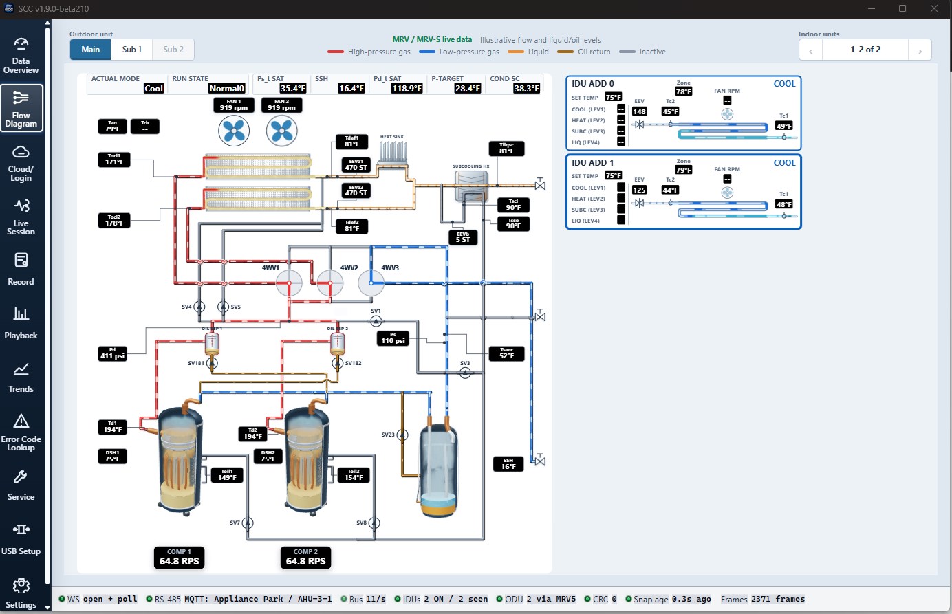Open Cloud/Login from the sidebar
952x614 pixels.
[21, 163]
